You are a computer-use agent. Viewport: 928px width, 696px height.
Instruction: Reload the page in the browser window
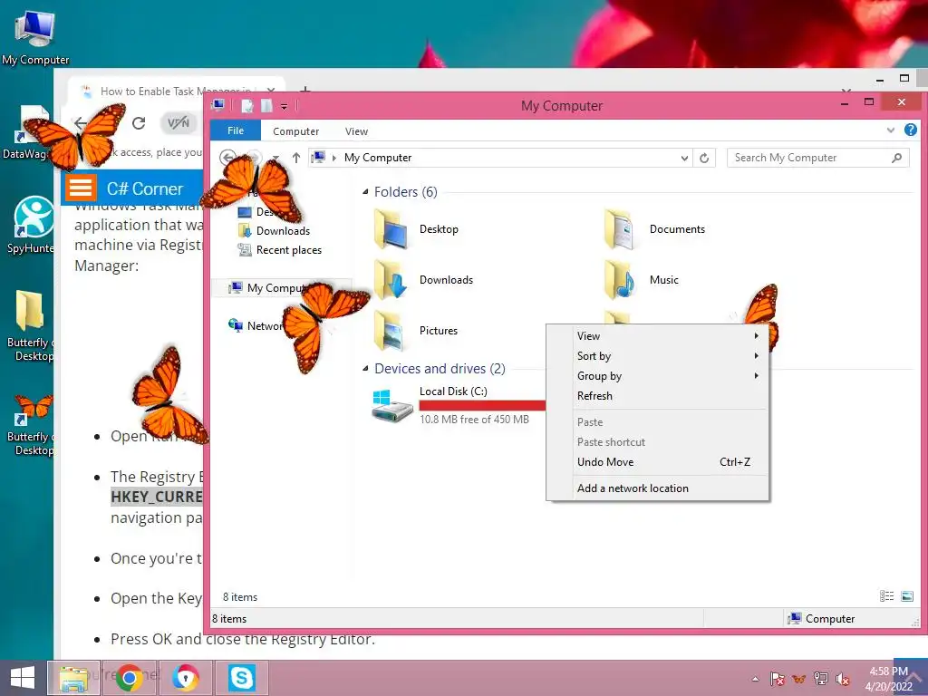click(139, 122)
